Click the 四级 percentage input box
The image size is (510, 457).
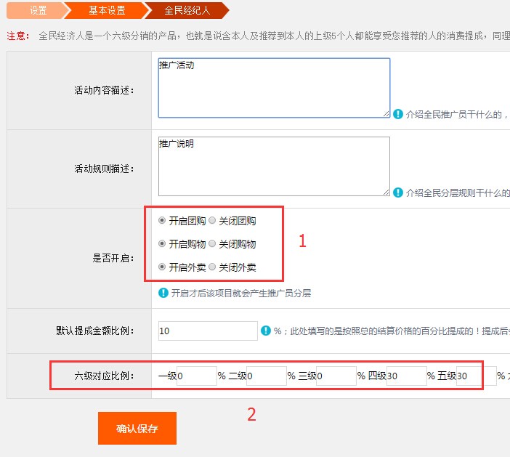point(405,376)
